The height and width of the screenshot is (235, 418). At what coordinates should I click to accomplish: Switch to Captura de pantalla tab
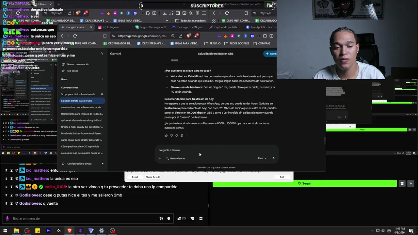pos(224,27)
